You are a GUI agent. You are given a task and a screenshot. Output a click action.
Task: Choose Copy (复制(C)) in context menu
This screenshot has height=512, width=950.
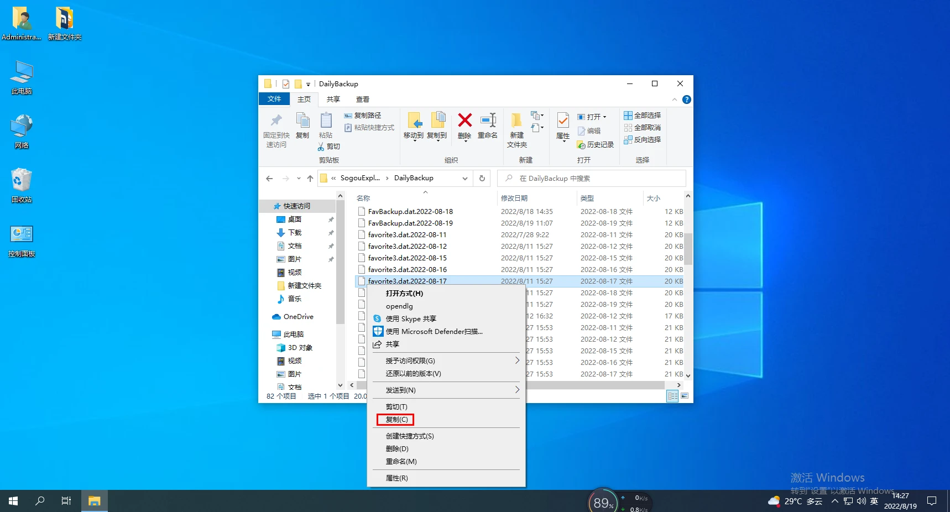[396, 420]
